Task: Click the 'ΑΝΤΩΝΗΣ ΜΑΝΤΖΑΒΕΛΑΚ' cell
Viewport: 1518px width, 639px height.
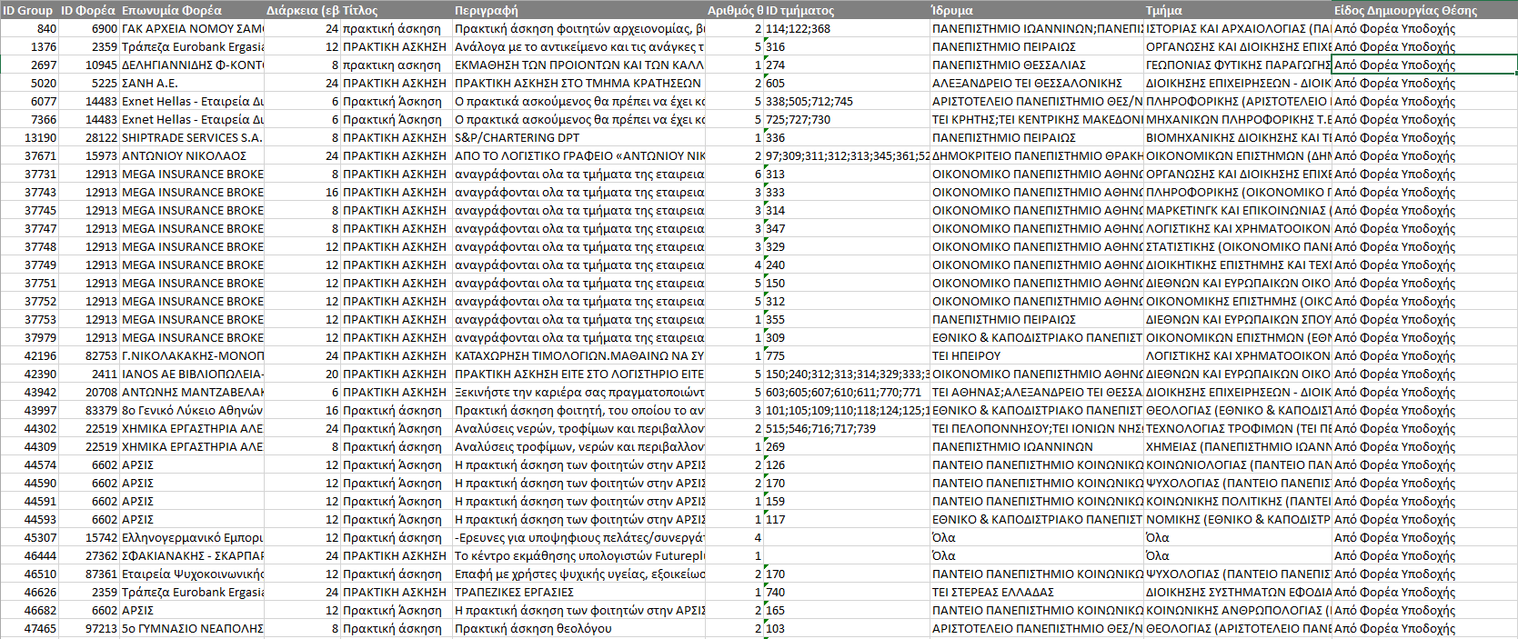Action: (x=192, y=392)
